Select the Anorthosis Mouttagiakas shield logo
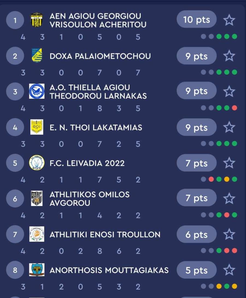 point(37,270)
